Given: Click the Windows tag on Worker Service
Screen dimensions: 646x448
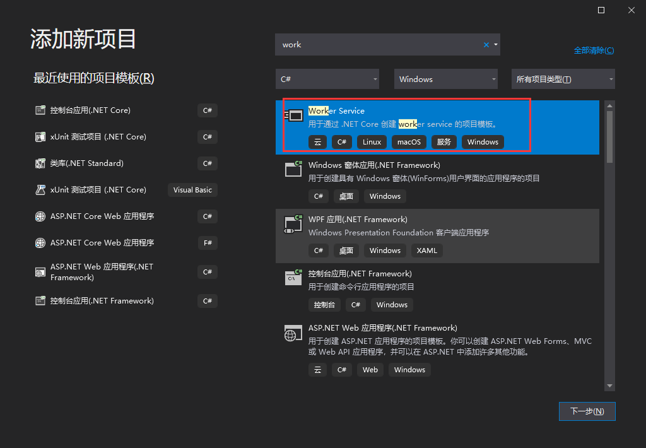Looking at the screenshot, I should tap(483, 142).
